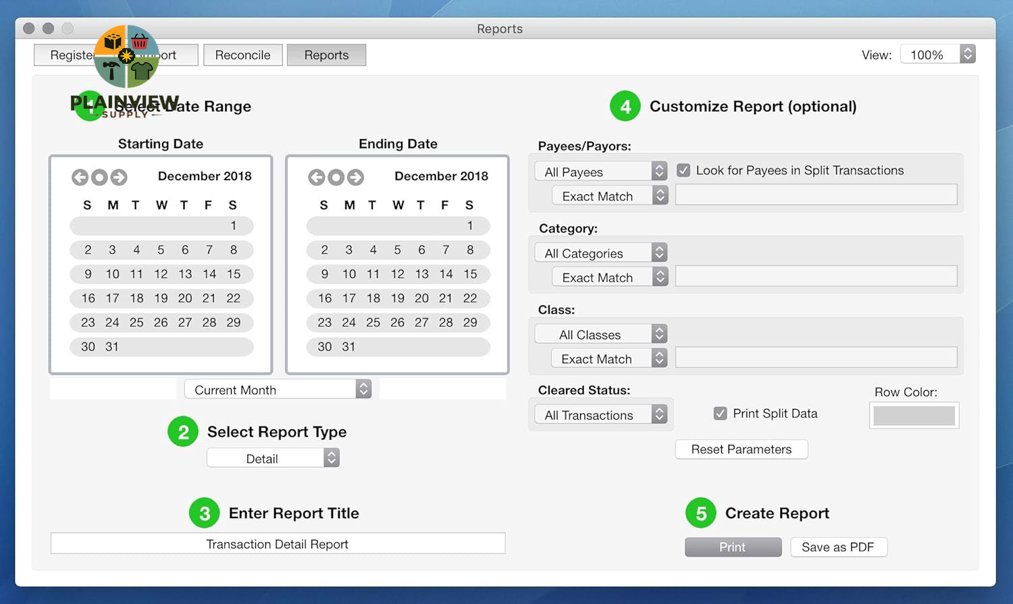Viewport: 1013px width, 604px height.
Task: Switch to the Reconcile tab
Action: [242, 55]
